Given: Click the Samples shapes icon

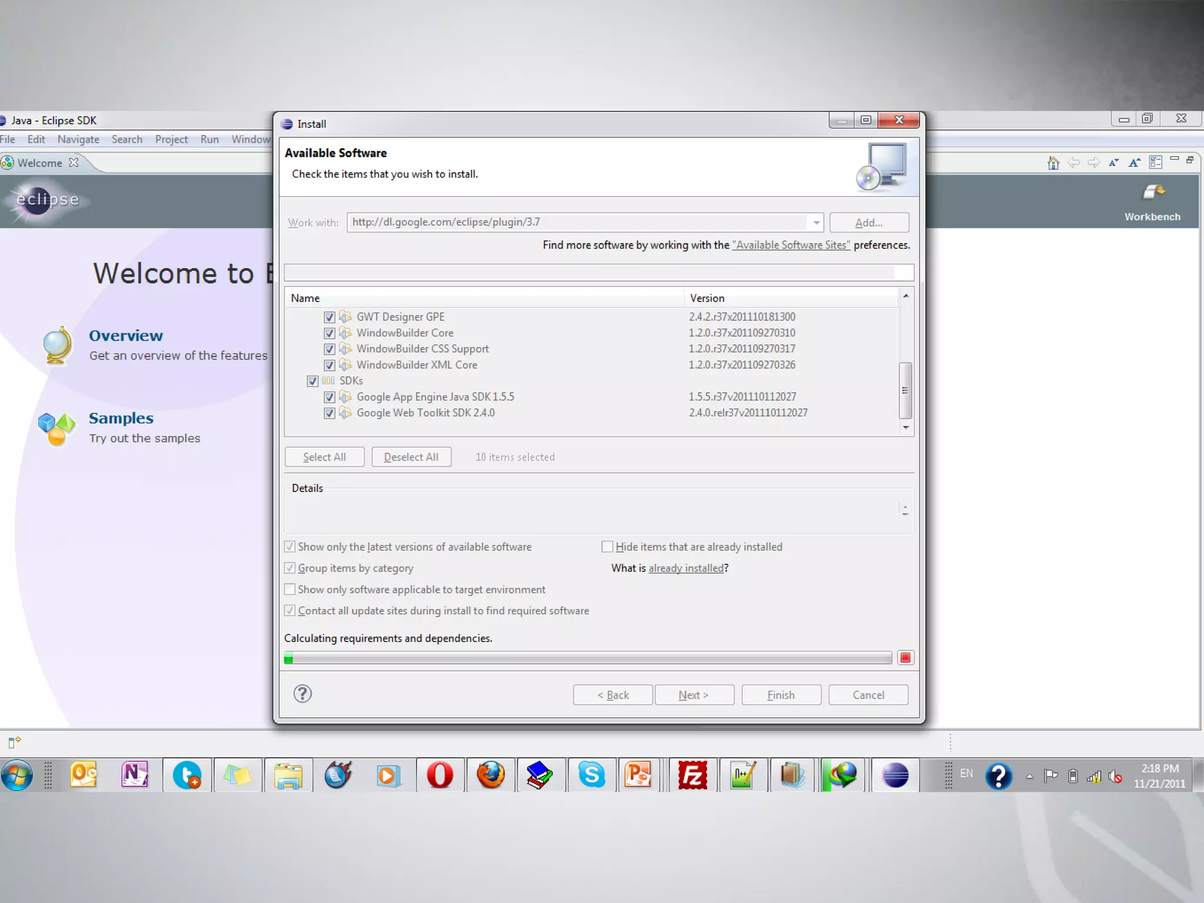Looking at the screenshot, I should (x=56, y=428).
